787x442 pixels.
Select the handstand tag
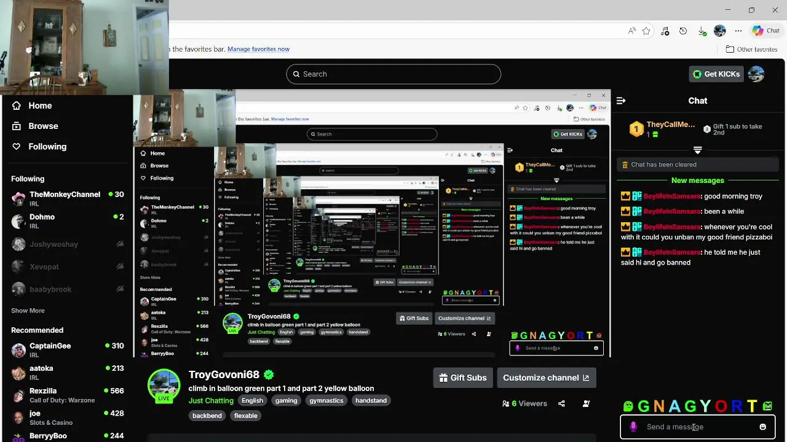pyautogui.click(x=371, y=400)
